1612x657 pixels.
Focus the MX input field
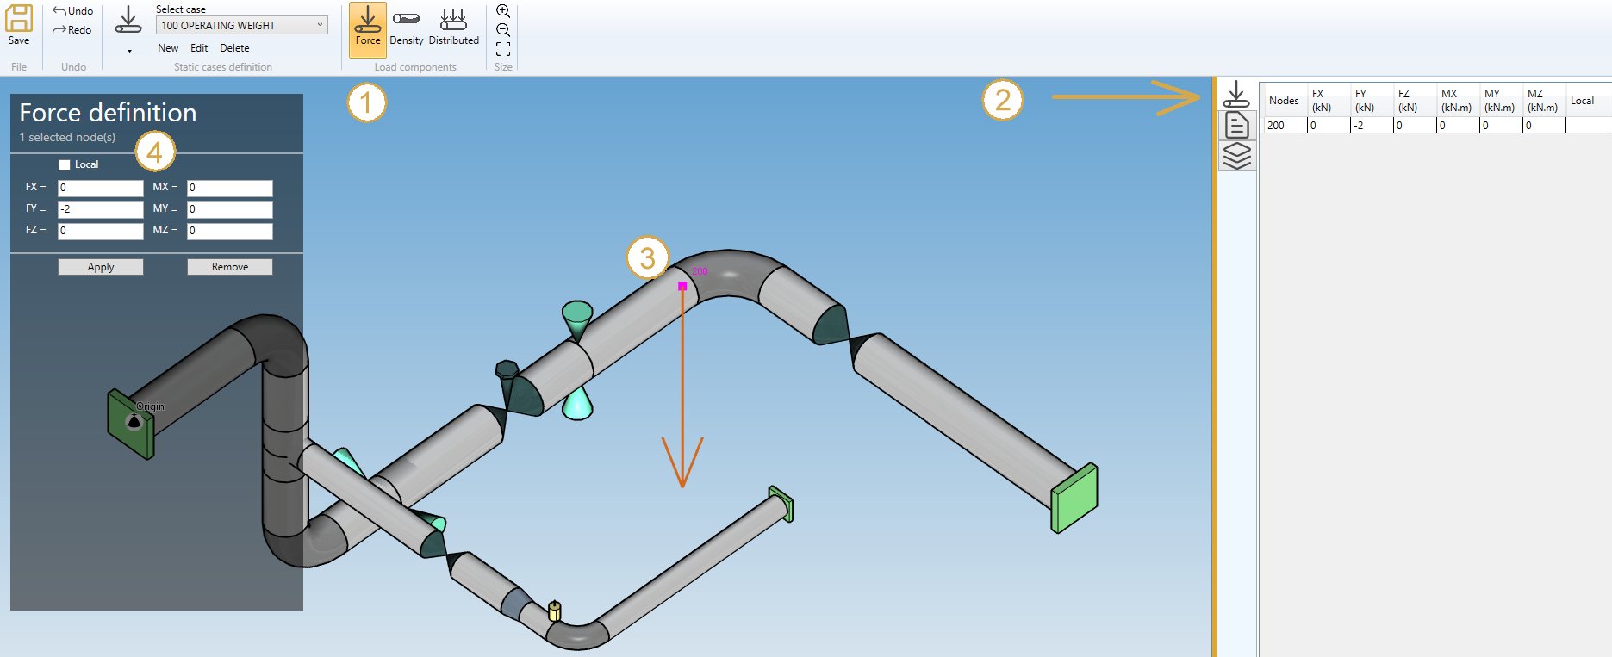coord(230,188)
